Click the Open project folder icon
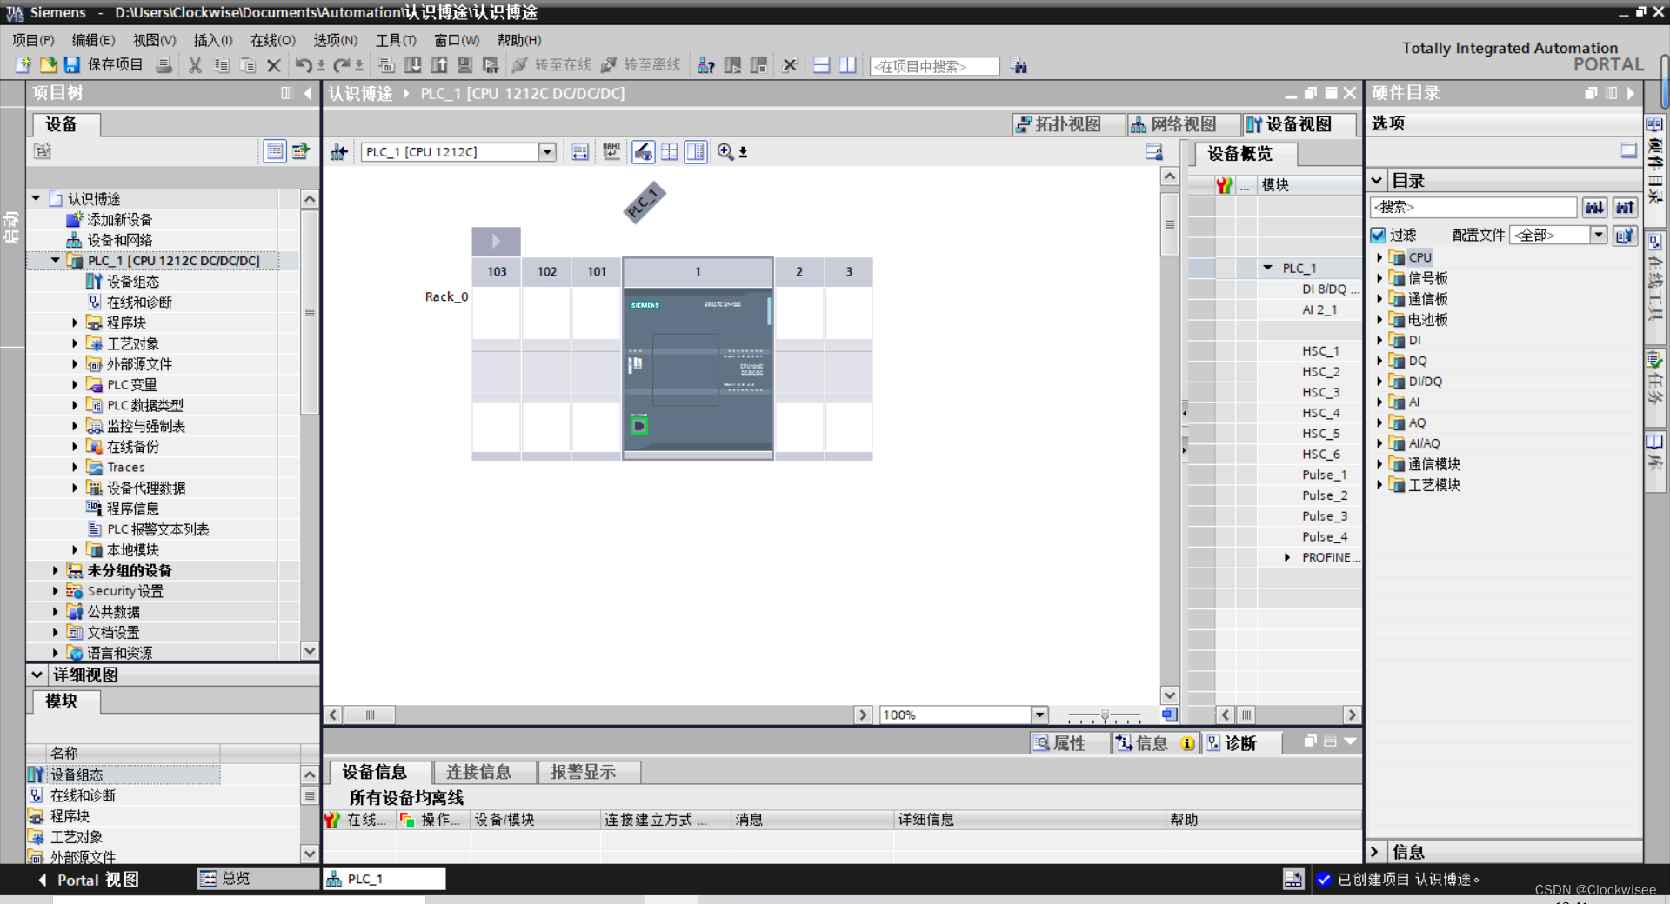 pyautogui.click(x=48, y=65)
